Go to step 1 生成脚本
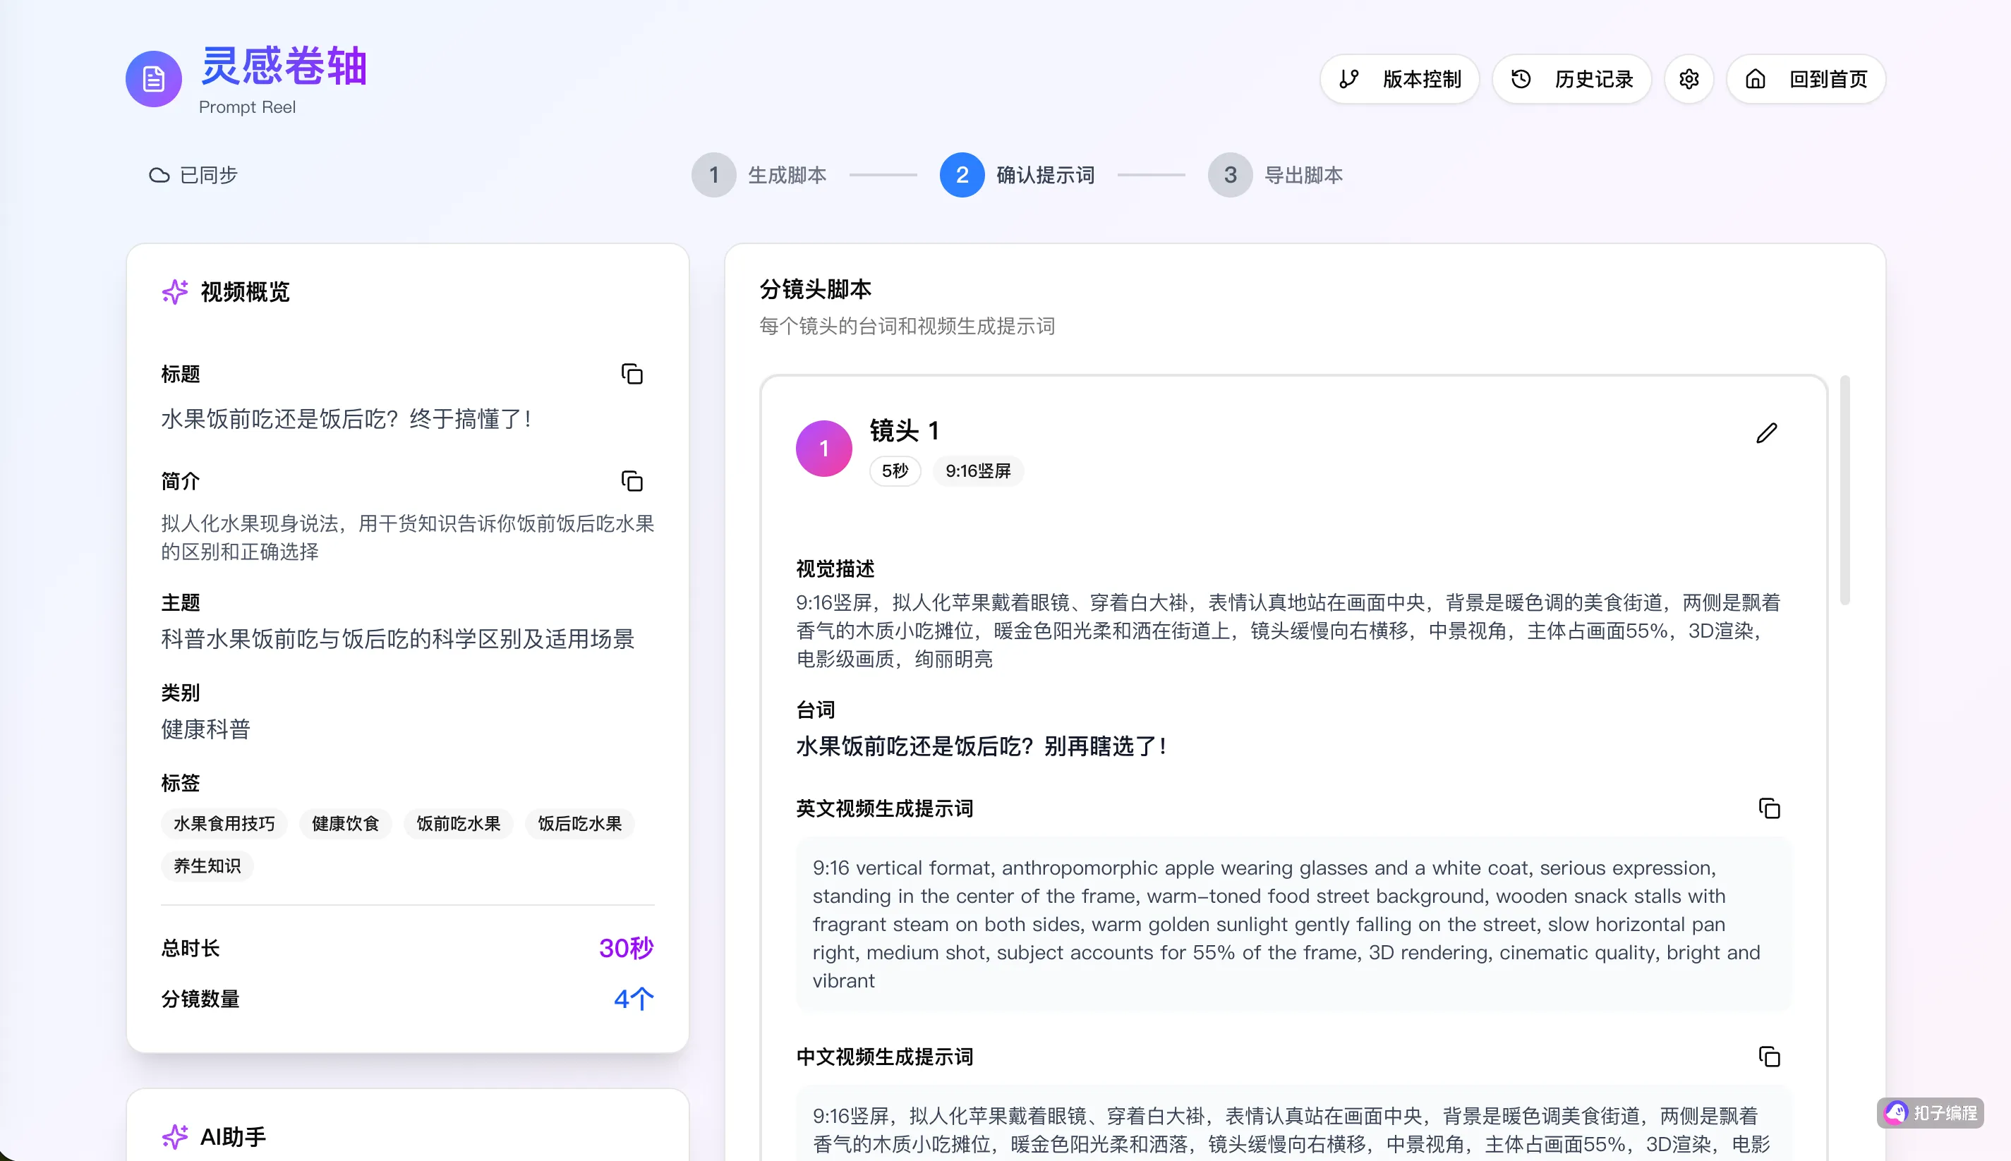The height and width of the screenshot is (1161, 2011). click(x=759, y=175)
